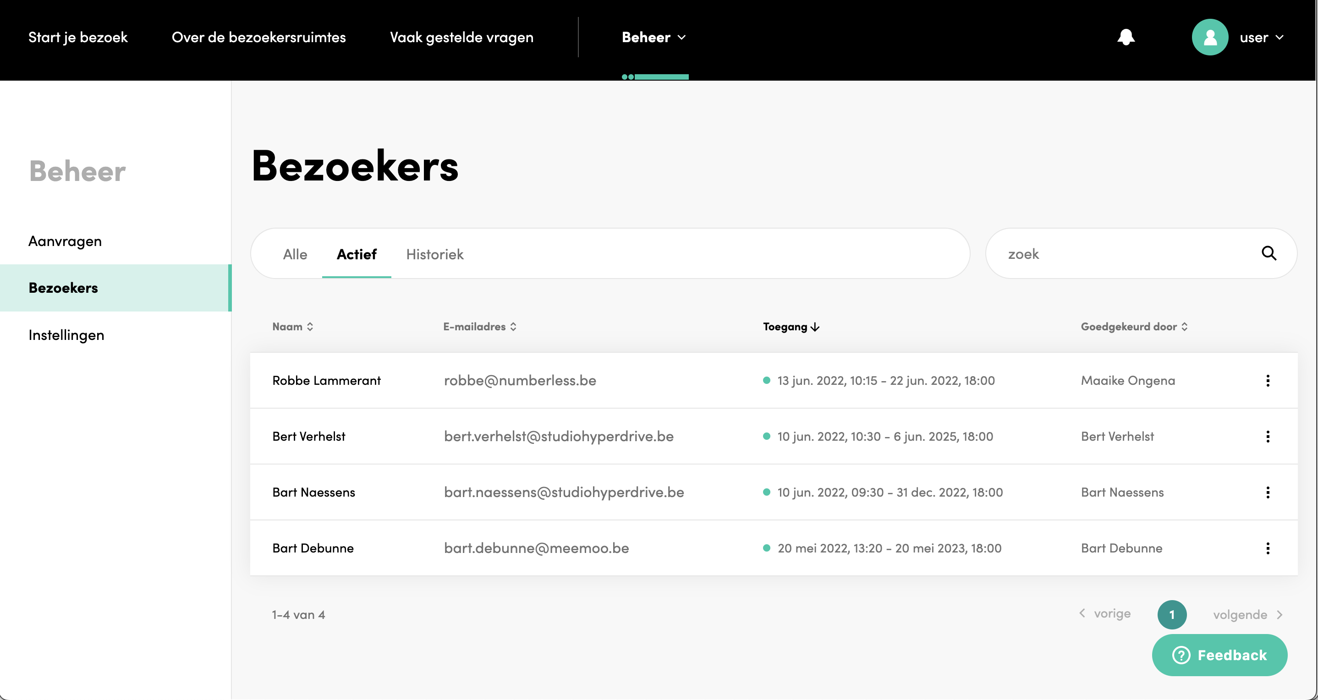
Task: Switch to the Historiek tab
Action: pyautogui.click(x=435, y=254)
